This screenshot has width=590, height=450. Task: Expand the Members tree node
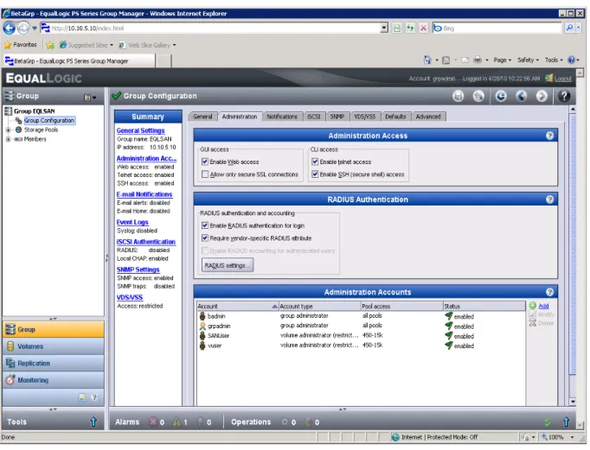pos(8,139)
